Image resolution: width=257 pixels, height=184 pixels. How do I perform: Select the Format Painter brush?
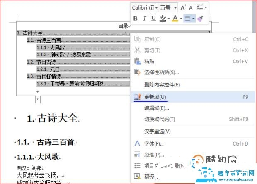point(200,18)
